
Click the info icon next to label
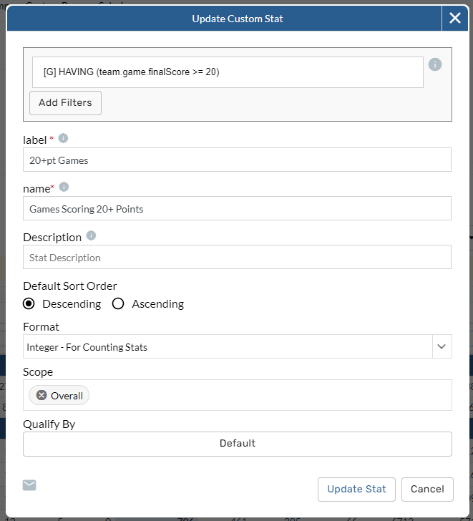point(63,138)
